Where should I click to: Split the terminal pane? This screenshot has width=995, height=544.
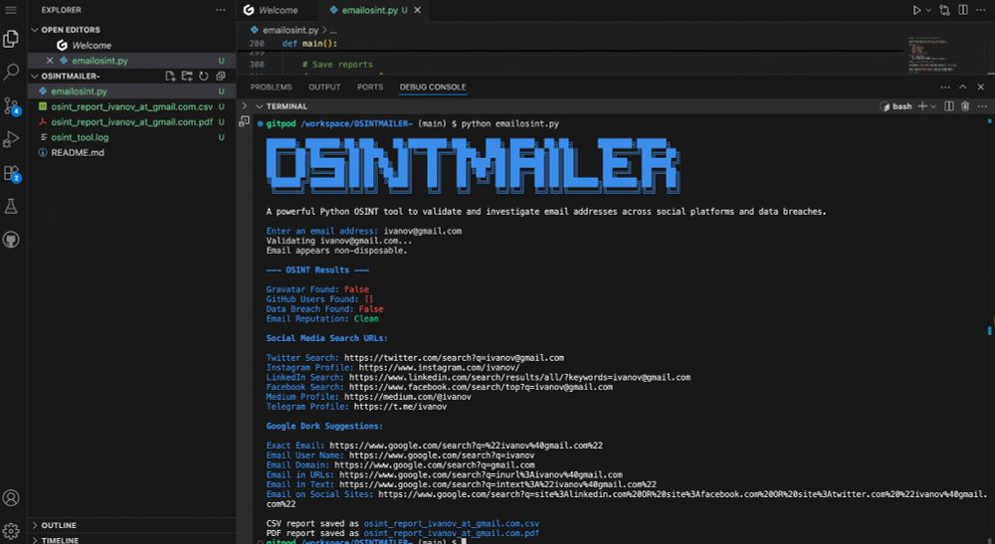(x=948, y=106)
